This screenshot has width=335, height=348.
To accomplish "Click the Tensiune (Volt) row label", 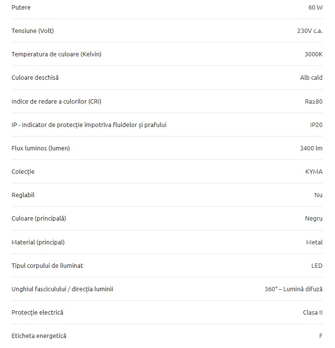I will tap(33, 31).
